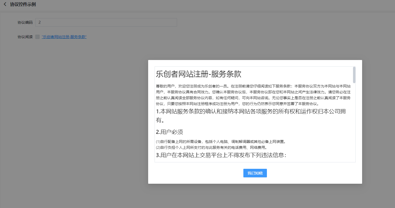Viewport: 395px width, 208px height.
Task: Select heading 3.用户在本网站上交易平台上不得发布
Action: (x=221, y=155)
